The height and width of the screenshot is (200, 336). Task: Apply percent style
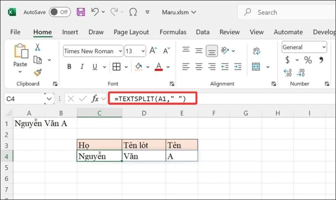[x=308, y=60]
